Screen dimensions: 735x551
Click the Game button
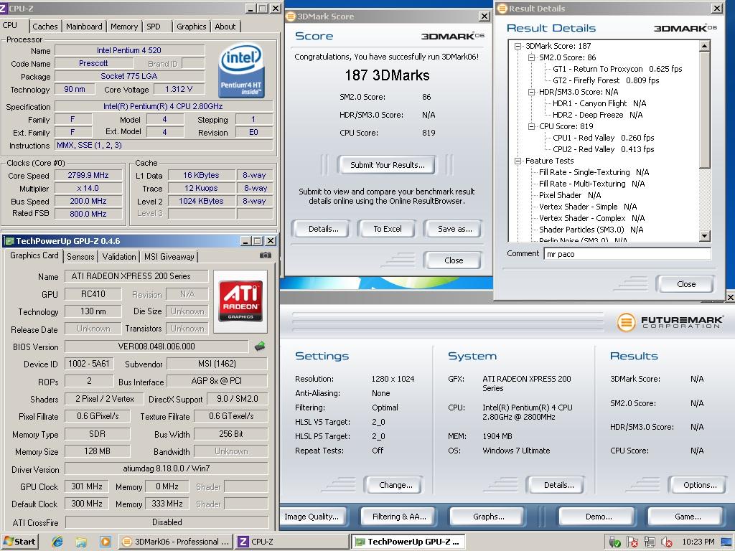(x=685, y=517)
